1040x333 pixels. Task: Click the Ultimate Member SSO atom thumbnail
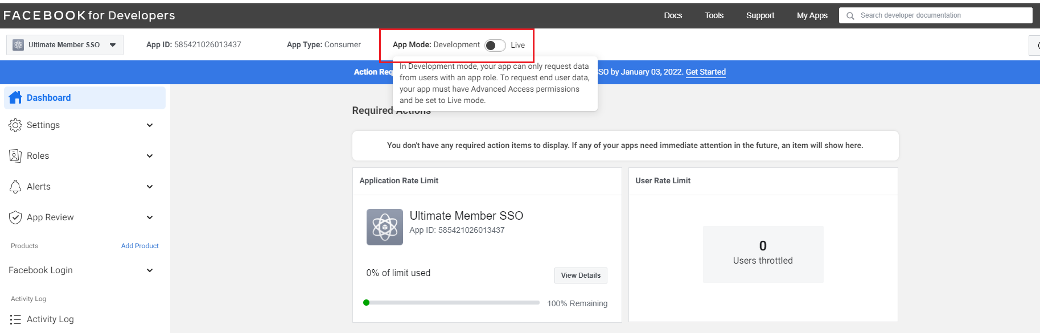(385, 227)
